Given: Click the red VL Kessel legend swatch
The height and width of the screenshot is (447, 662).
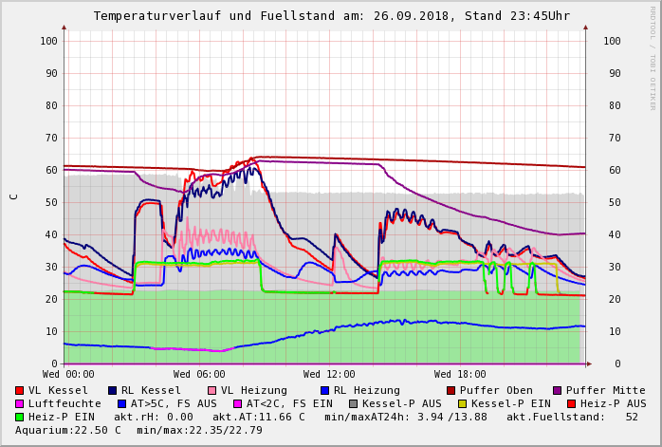Looking at the screenshot, I should 20,390.
